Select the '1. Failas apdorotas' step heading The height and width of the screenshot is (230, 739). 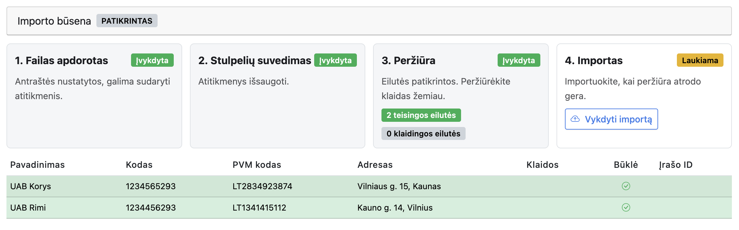pos(61,61)
